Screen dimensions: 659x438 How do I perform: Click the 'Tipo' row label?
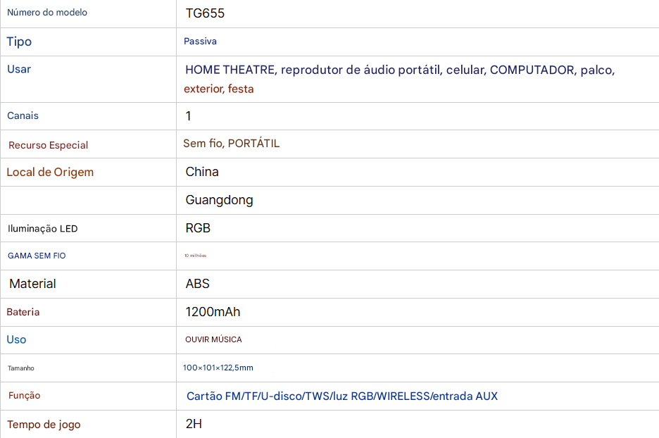(19, 42)
